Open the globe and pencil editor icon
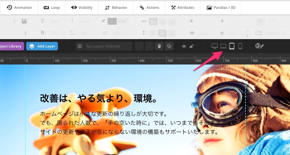This screenshot has height=155, width=290. [259, 46]
